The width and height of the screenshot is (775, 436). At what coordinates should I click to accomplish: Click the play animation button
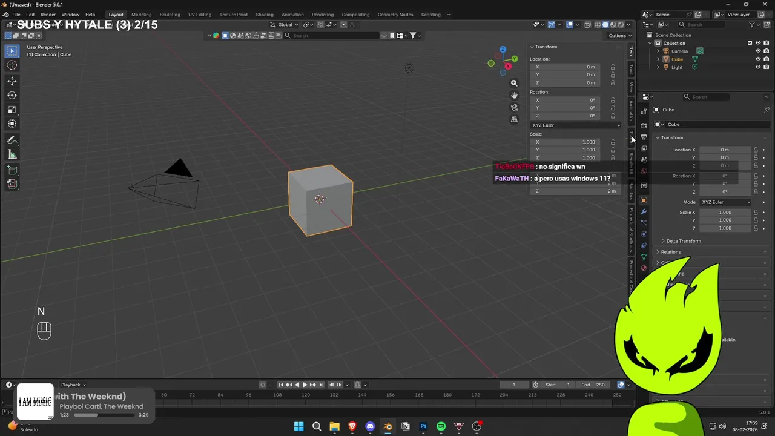(305, 385)
